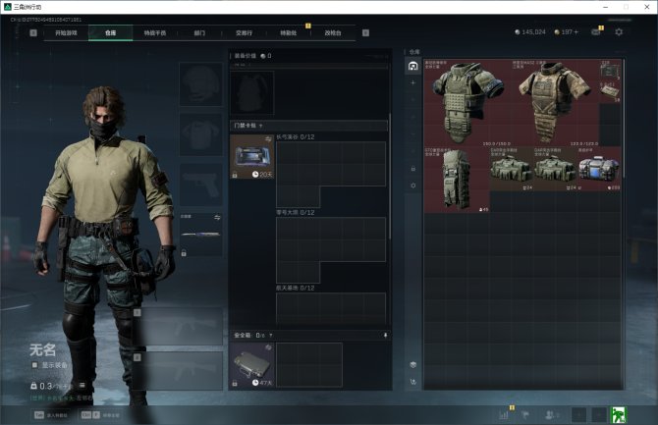This screenshot has height=425, width=658.
Task: Click the empty primary weapon slot 1
Action: [180, 327]
